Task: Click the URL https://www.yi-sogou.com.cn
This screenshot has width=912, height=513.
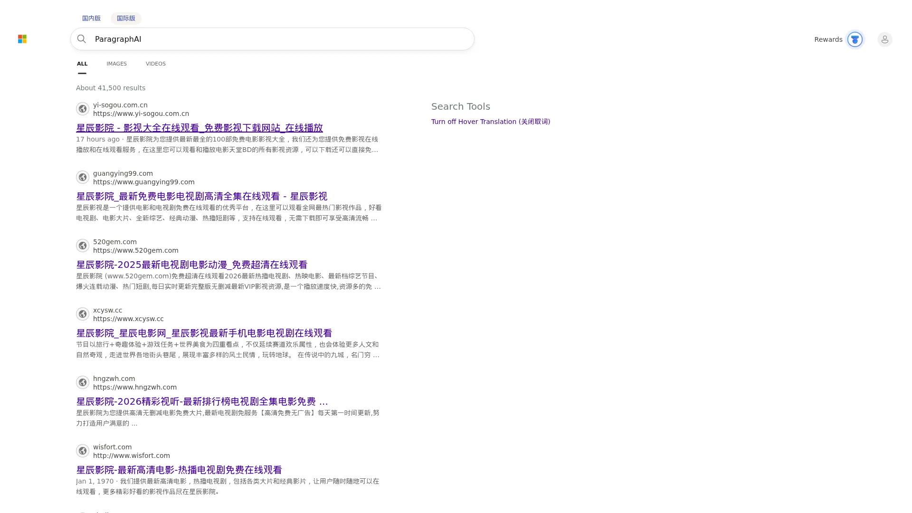Action: tap(141, 114)
